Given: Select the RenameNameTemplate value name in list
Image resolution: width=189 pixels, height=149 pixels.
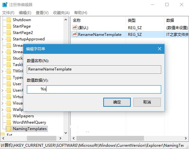Looking at the screenshot, I should coord(100,35).
